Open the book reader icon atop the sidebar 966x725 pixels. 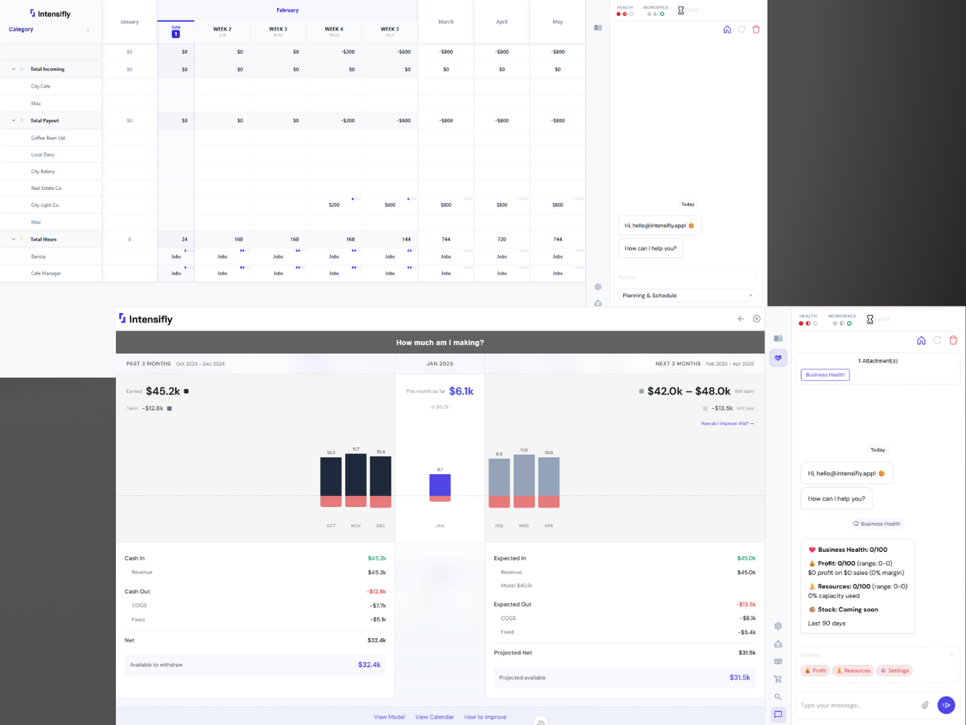[778, 338]
